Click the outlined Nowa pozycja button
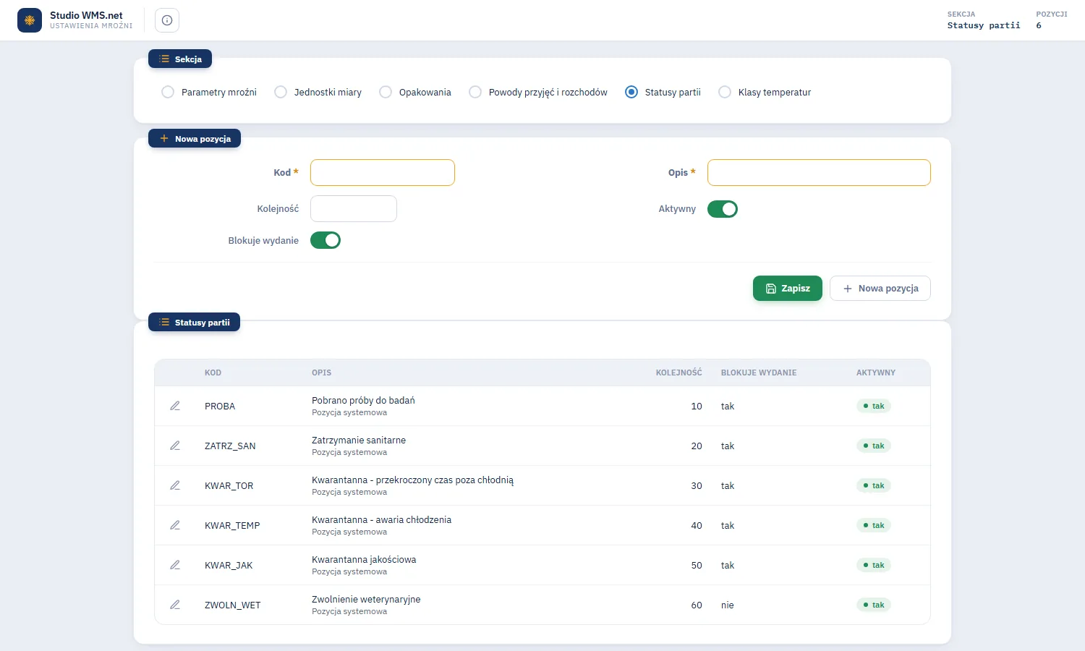The width and height of the screenshot is (1085, 651). (880, 288)
